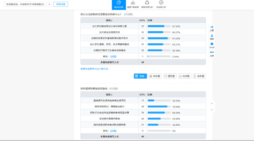This screenshot has height=141, width=254.
Task: Open the 查看多选题百分比计算方法 link
Action: click(94, 69)
